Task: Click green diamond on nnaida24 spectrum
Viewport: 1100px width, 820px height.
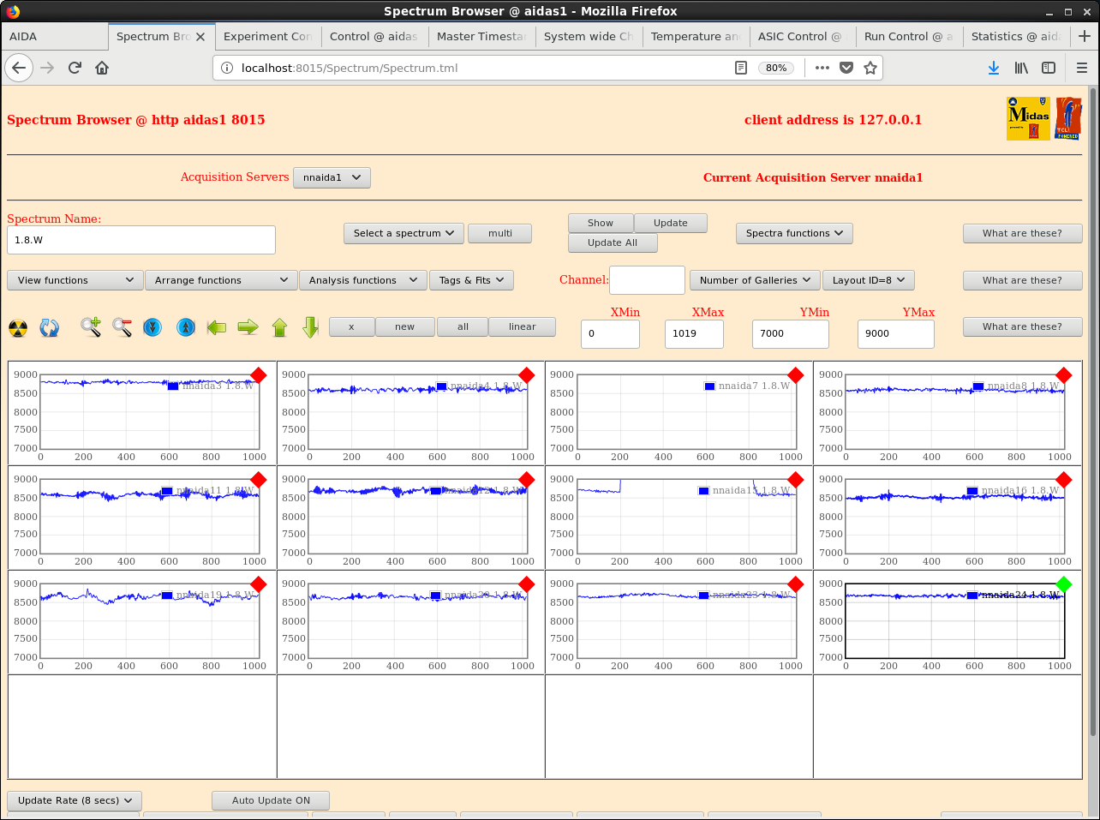Action: click(1064, 584)
